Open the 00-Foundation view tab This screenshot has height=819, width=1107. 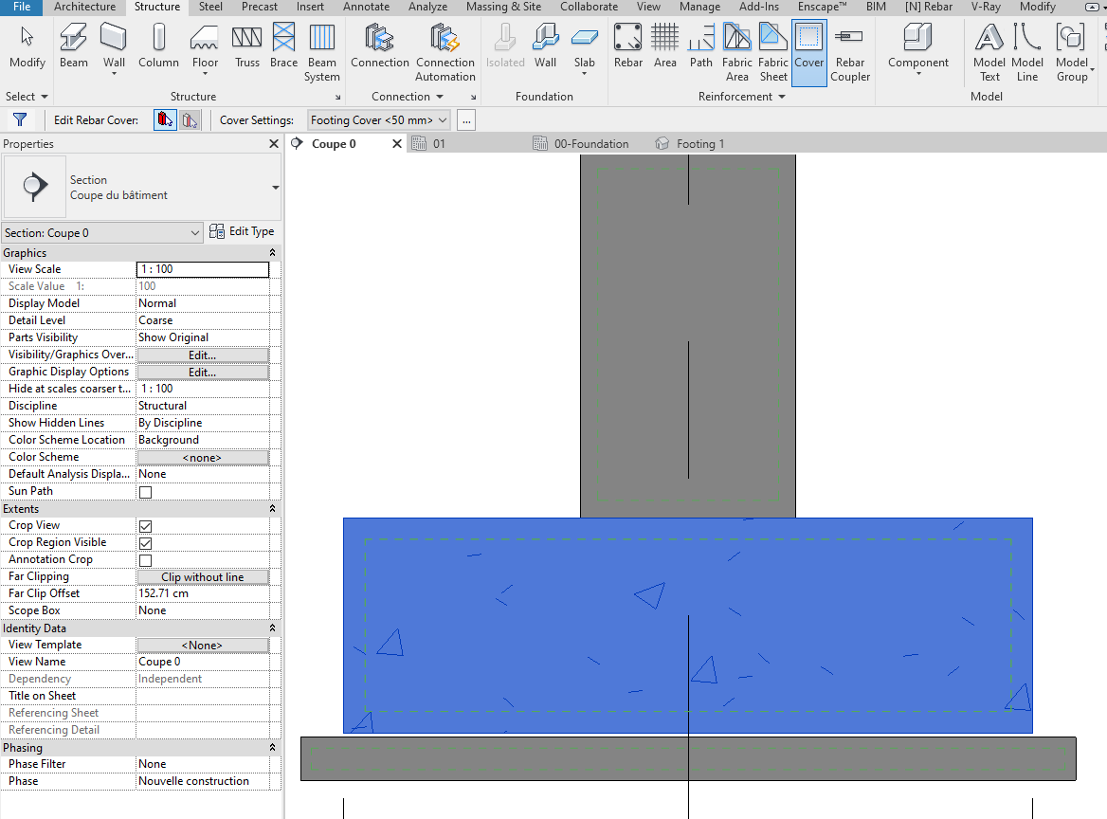pos(590,144)
